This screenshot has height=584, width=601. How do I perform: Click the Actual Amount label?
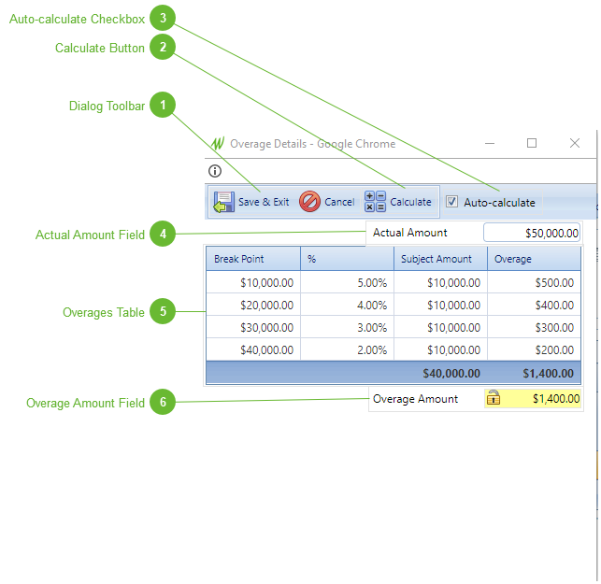coord(409,233)
